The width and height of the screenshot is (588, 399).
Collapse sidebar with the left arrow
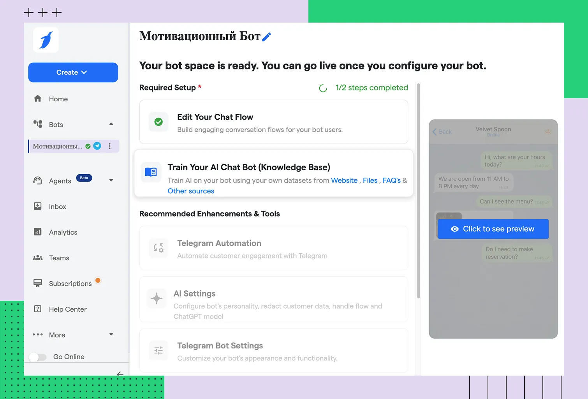click(x=120, y=374)
